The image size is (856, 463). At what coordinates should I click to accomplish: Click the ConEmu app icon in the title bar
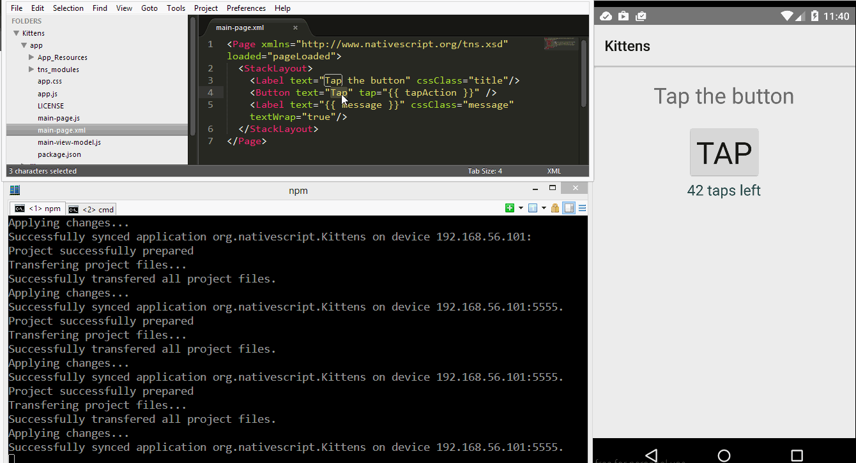15,190
